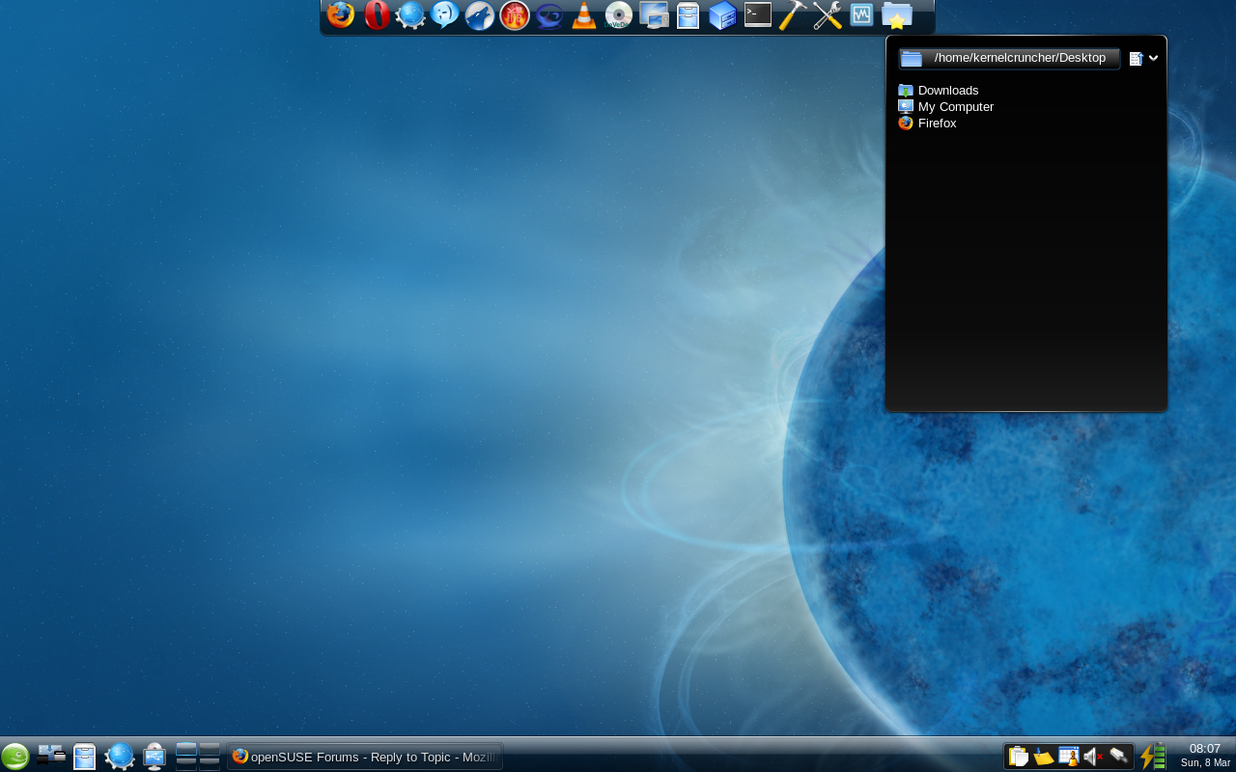Image resolution: width=1236 pixels, height=772 pixels.
Task: Open the dark blue swirl icon app
Action: (x=549, y=15)
